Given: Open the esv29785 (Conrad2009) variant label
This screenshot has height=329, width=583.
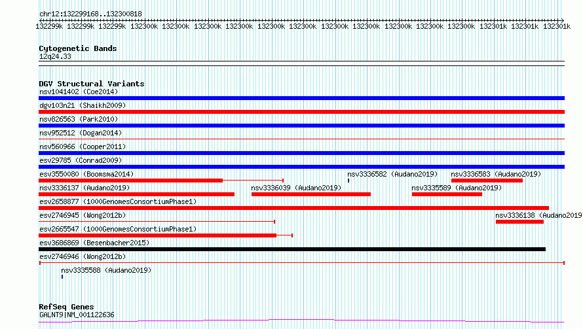Looking at the screenshot, I should (x=81, y=160).
